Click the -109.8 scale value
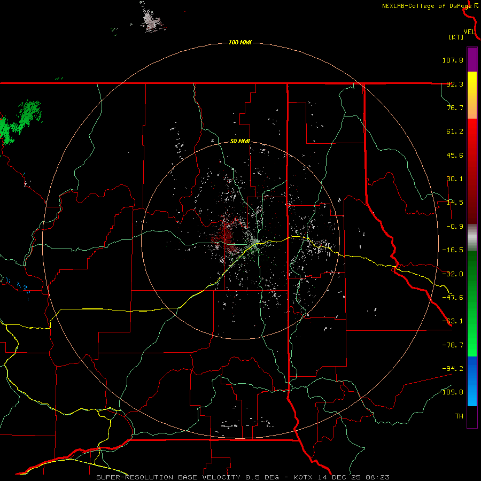This screenshot has height=481, width=481. coord(451,392)
